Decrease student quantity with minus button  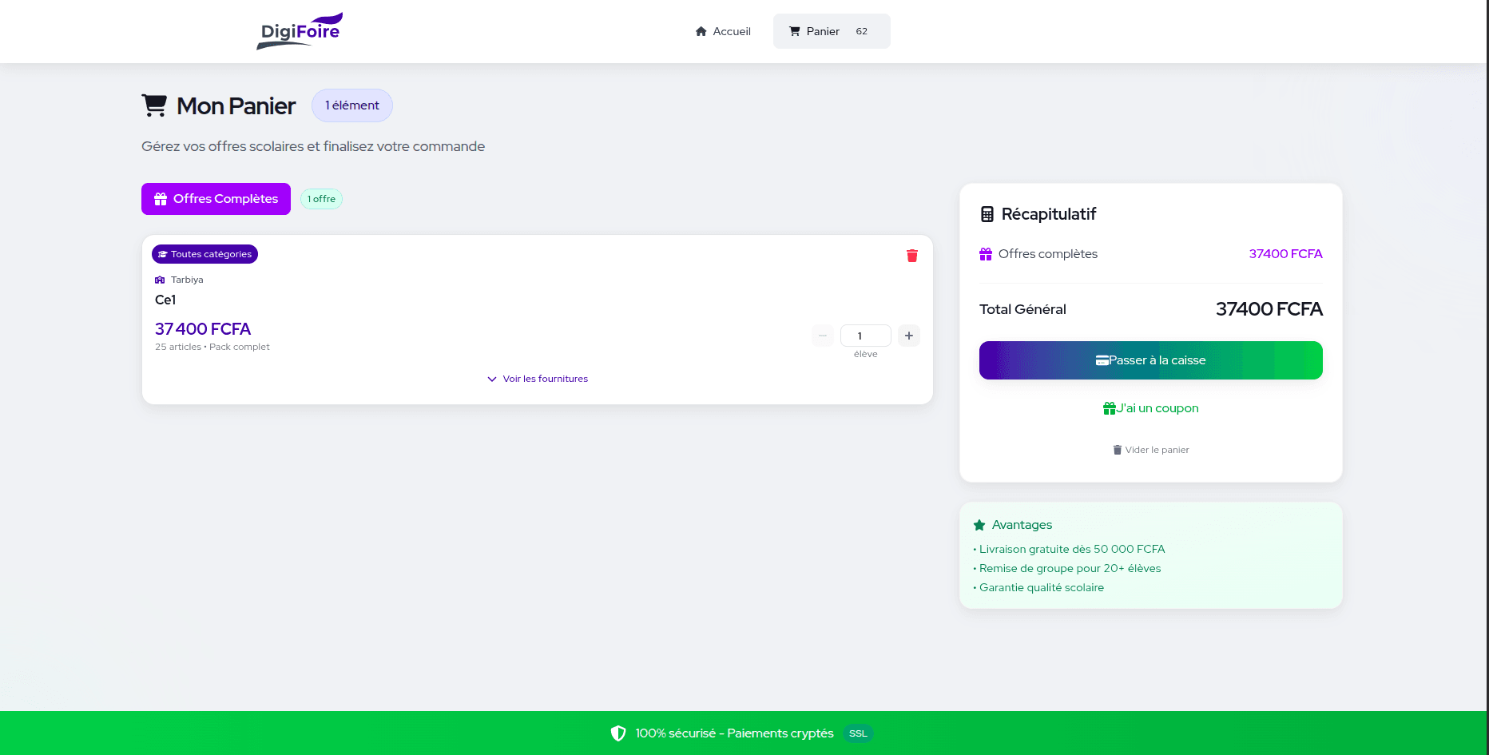click(822, 336)
